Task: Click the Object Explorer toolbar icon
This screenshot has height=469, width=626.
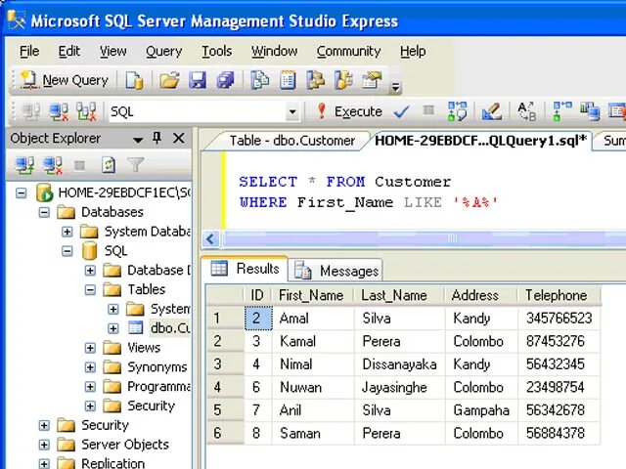Action: coord(315,80)
